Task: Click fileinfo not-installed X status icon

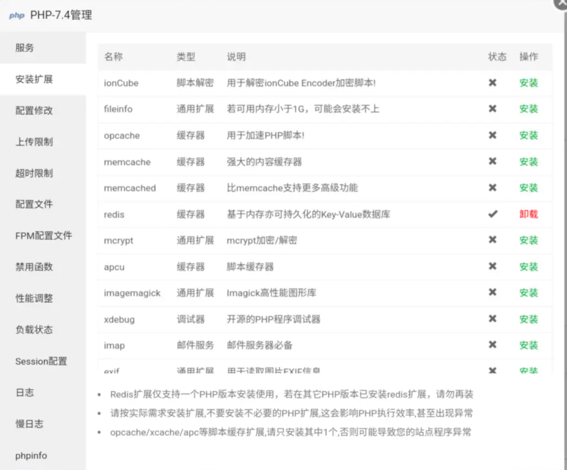Action: 493,109
